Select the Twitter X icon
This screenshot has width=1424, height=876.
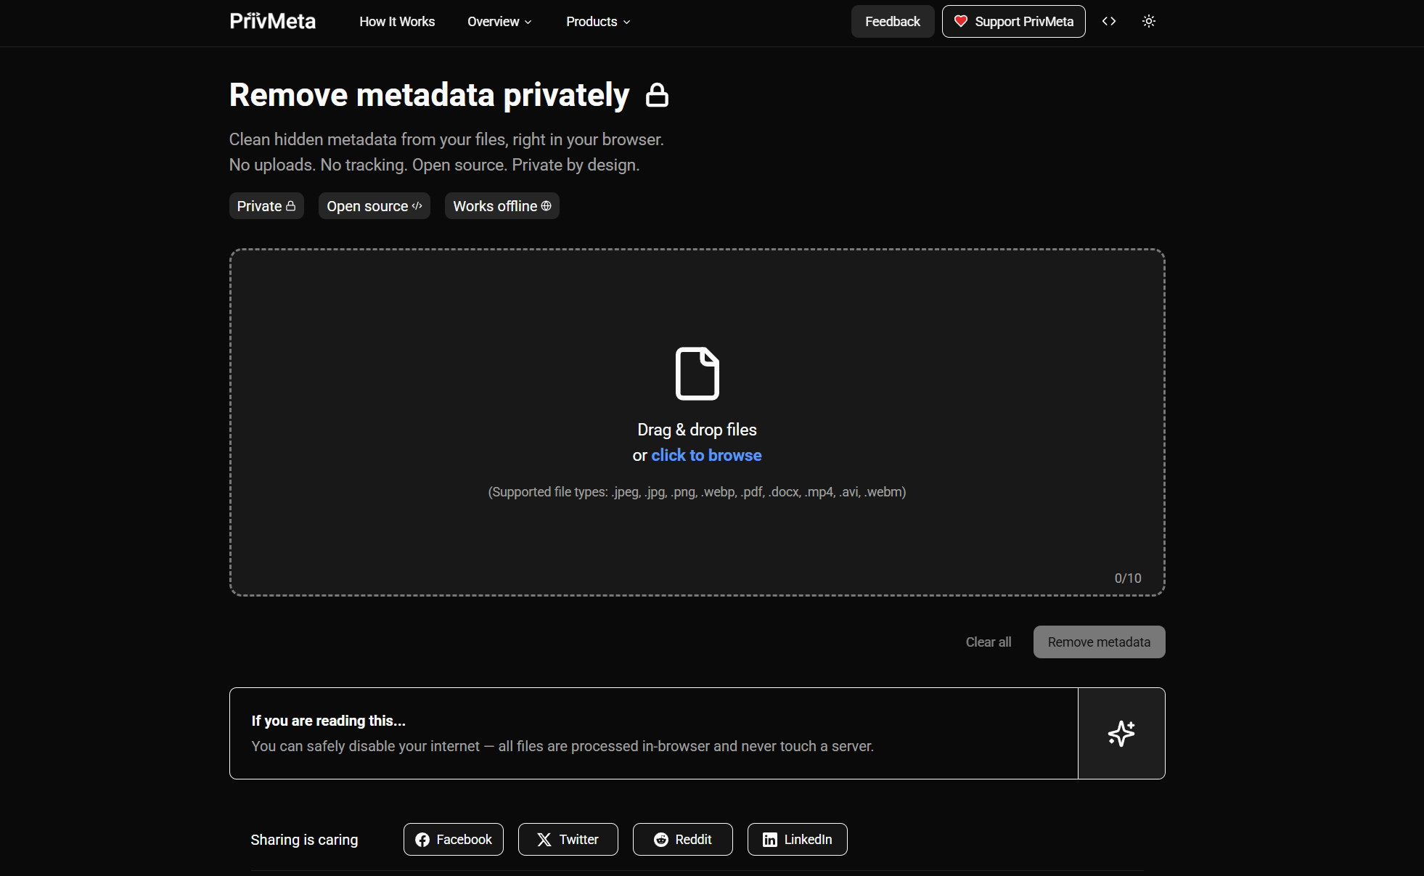[x=543, y=839]
